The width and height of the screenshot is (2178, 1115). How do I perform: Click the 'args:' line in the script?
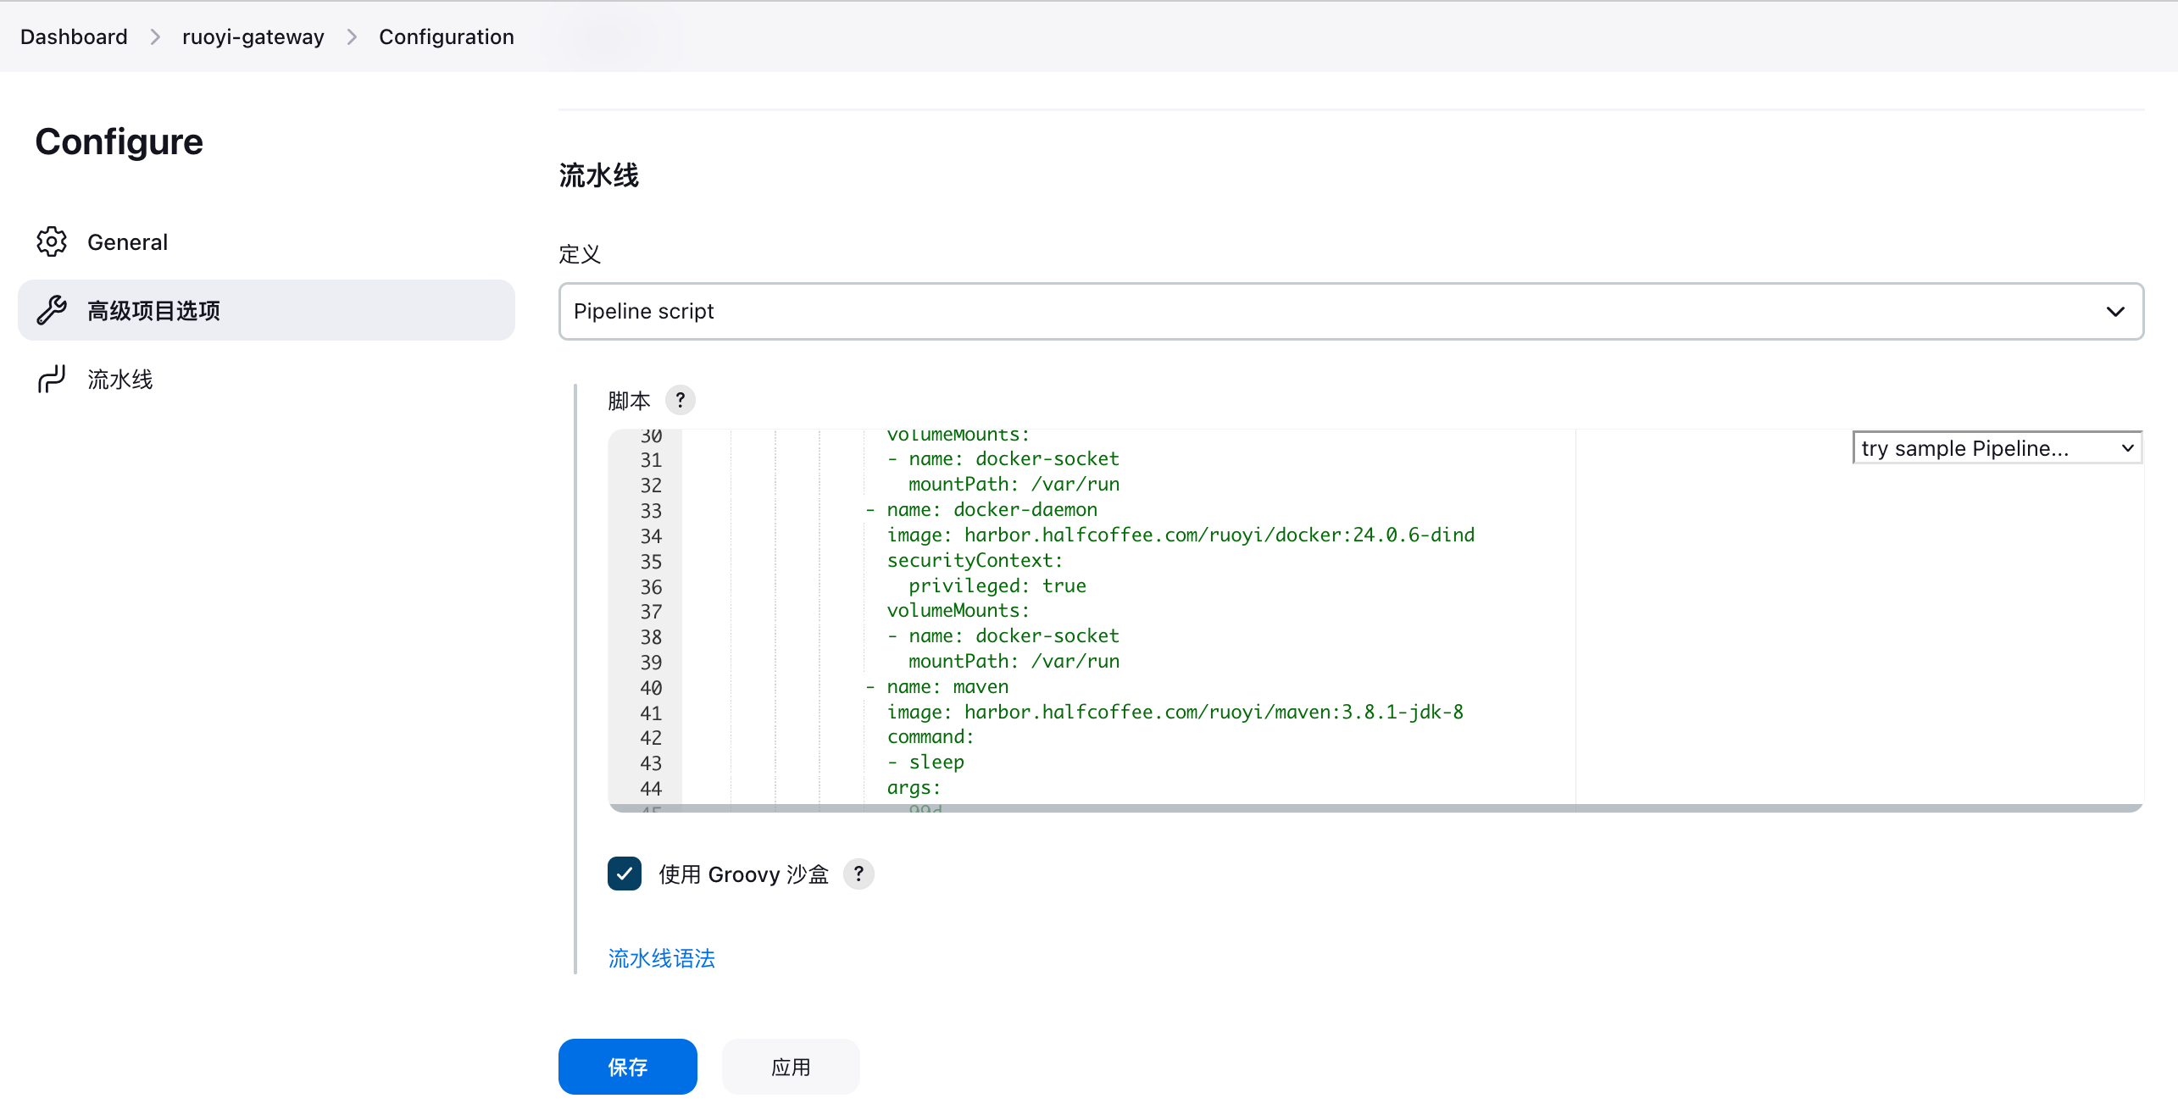914,787
